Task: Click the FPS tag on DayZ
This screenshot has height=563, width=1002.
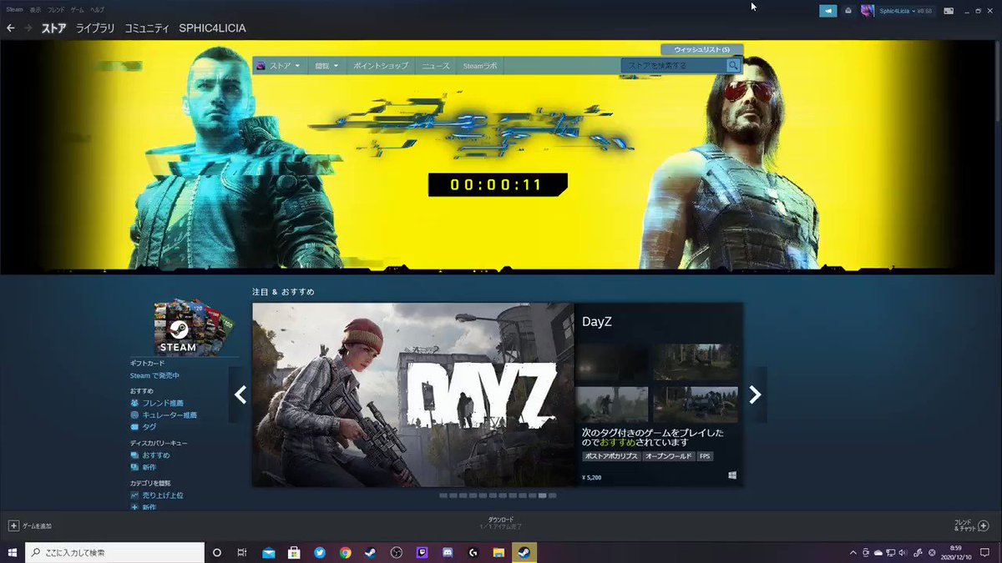Action: pos(706,456)
